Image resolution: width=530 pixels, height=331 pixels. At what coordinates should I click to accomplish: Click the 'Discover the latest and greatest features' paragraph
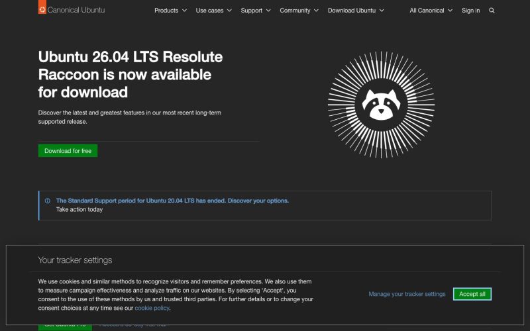click(x=129, y=117)
